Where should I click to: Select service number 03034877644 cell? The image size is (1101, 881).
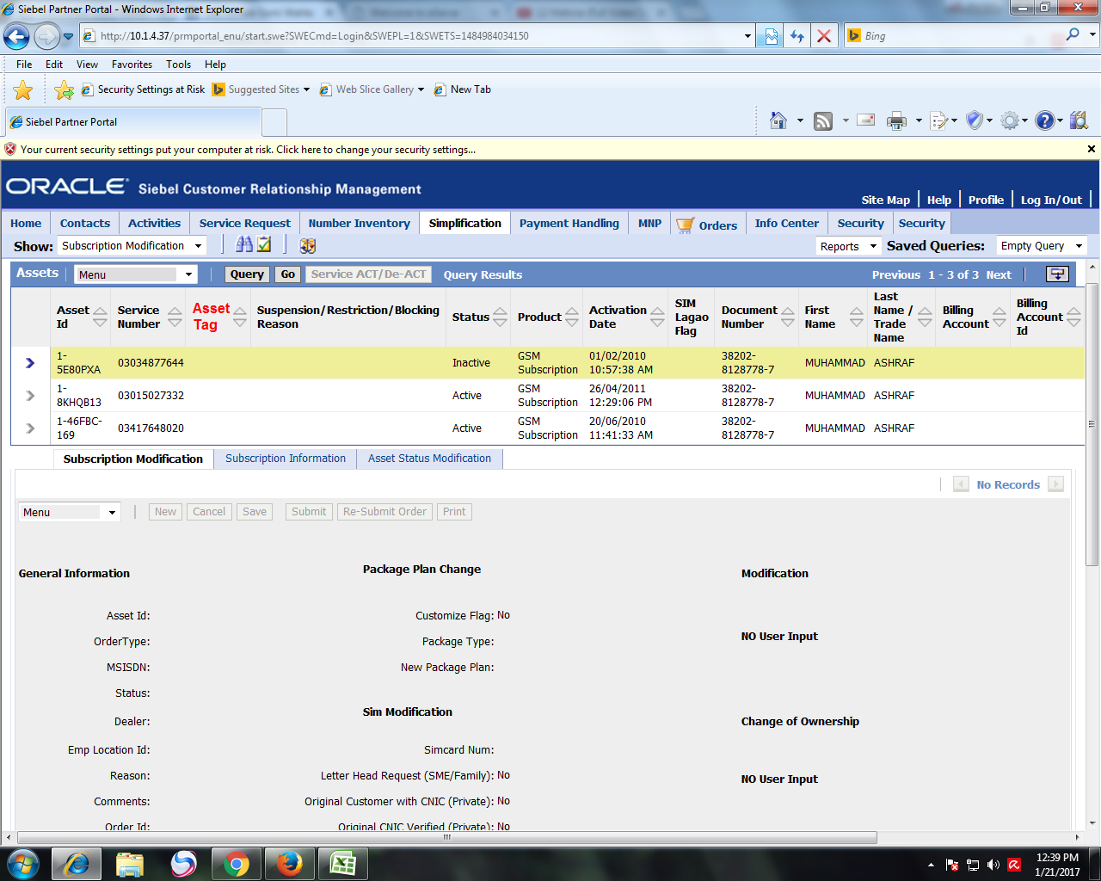151,363
